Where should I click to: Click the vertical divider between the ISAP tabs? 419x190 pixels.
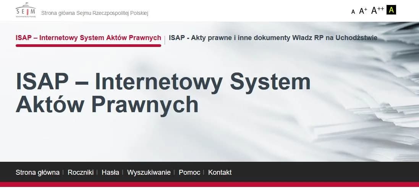coord(165,39)
